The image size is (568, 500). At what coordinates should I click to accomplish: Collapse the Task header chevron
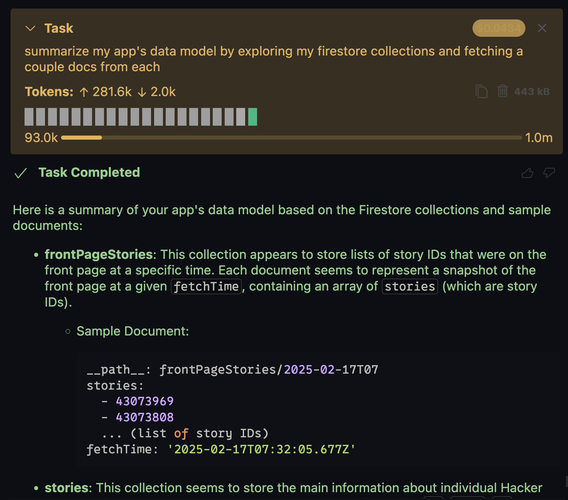click(30, 28)
